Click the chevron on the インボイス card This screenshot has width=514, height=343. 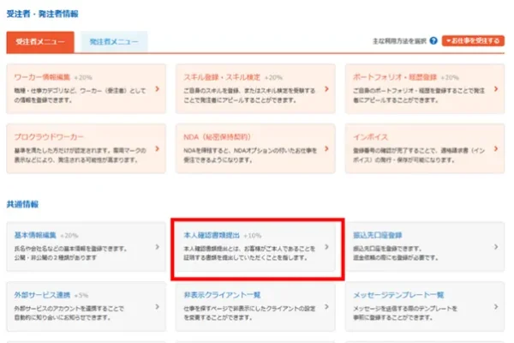(496, 148)
